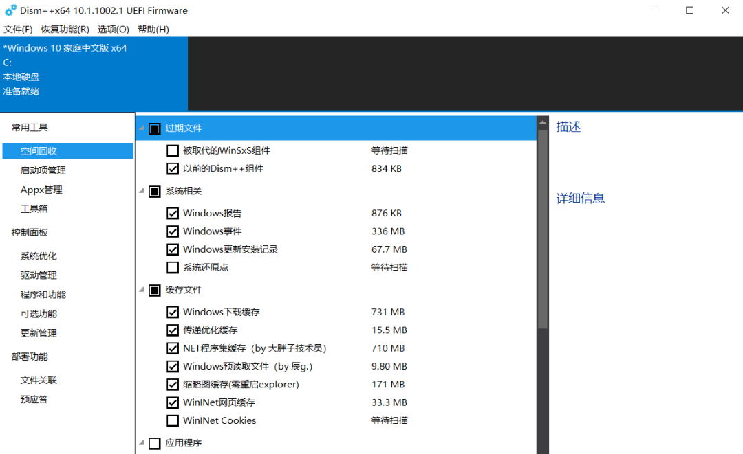743x454 pixels.
Task: Uncheck 传递优化缓存
Action: click(173, 330)
